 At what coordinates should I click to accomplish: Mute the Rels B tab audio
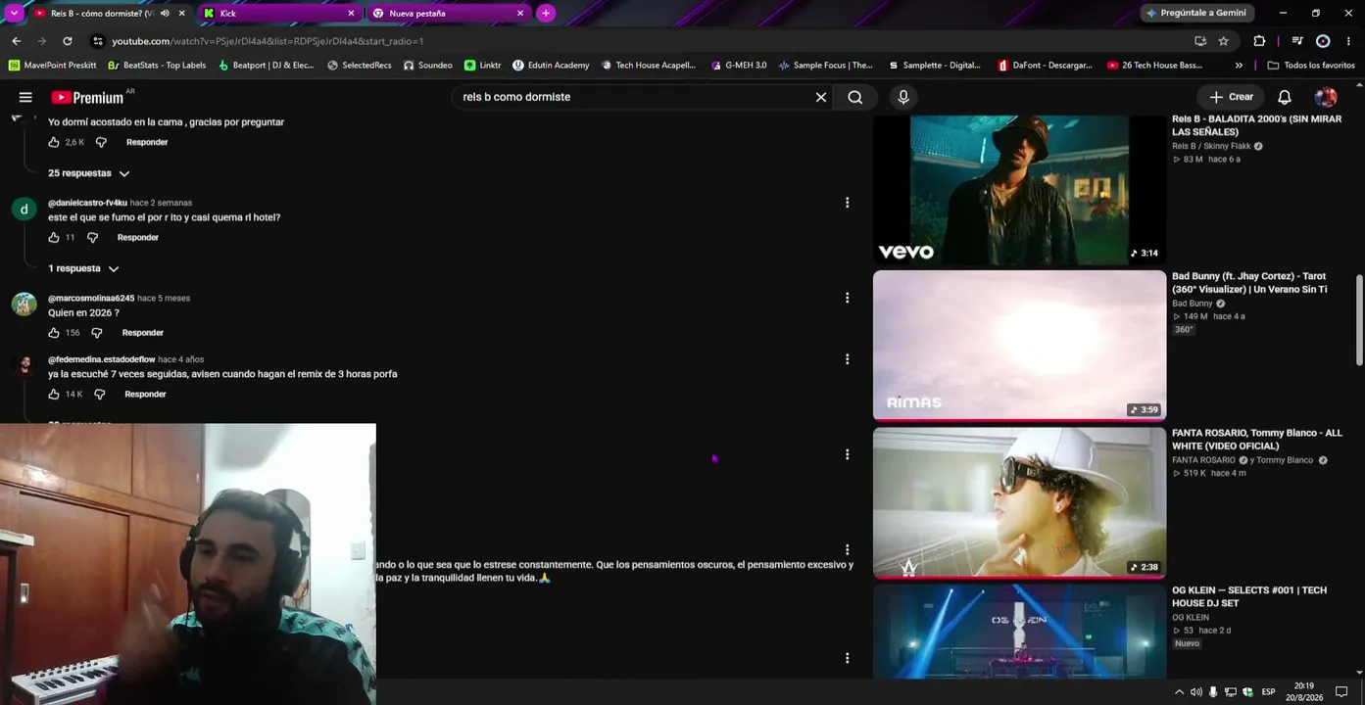[x=165, y=13]
